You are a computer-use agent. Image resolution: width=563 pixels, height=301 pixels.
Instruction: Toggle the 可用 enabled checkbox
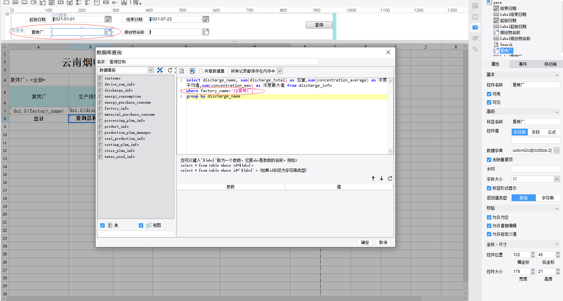coord(489,94)
